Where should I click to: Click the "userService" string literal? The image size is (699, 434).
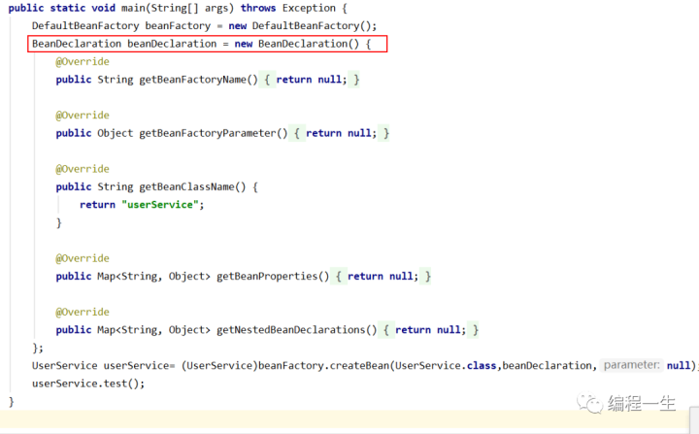160,204
